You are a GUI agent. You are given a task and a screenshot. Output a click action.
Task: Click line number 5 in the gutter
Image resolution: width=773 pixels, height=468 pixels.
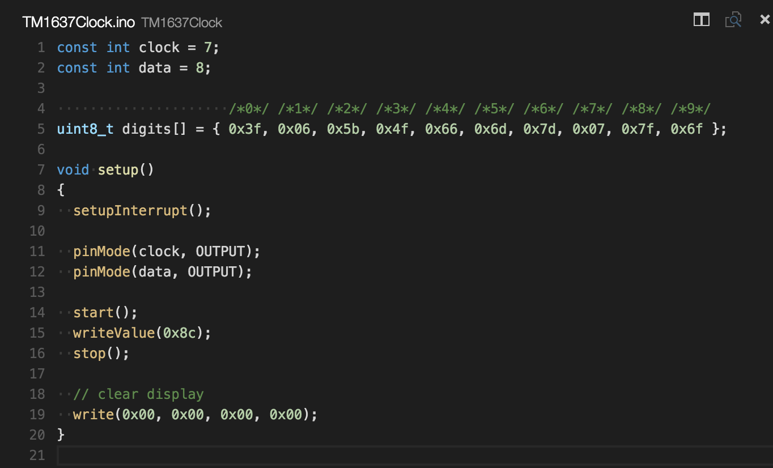tap(41, 129)
